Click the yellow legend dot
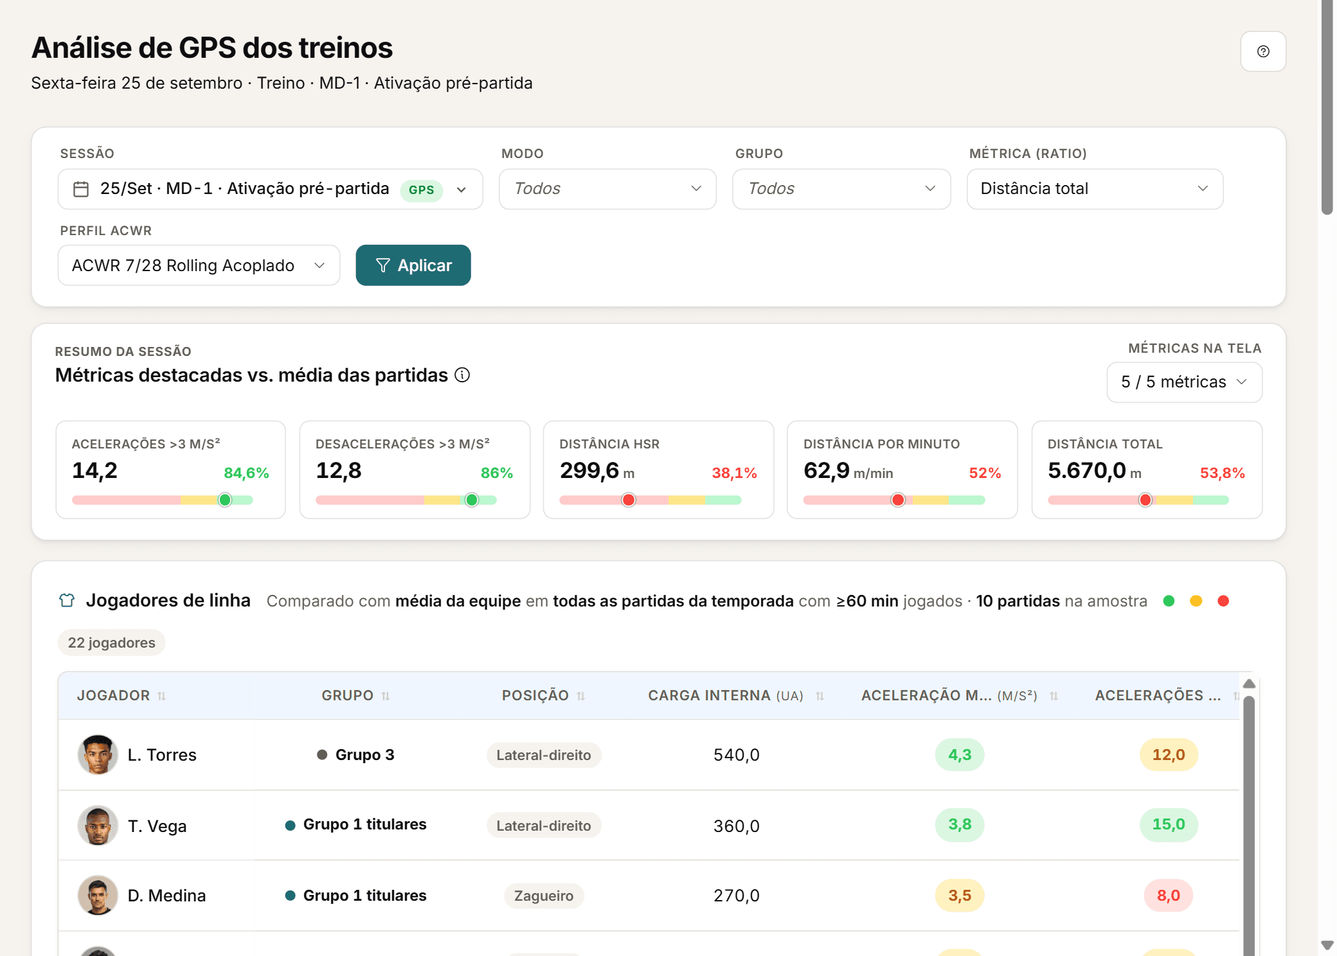The width and height of the screenshot is (1337, 956). (x=1196, y=601)
